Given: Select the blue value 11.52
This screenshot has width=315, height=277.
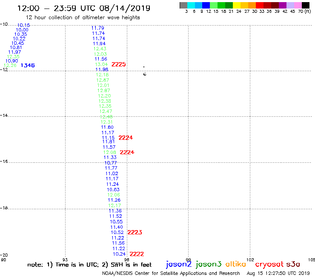Looking at the screenshot, I should [115, 216].
